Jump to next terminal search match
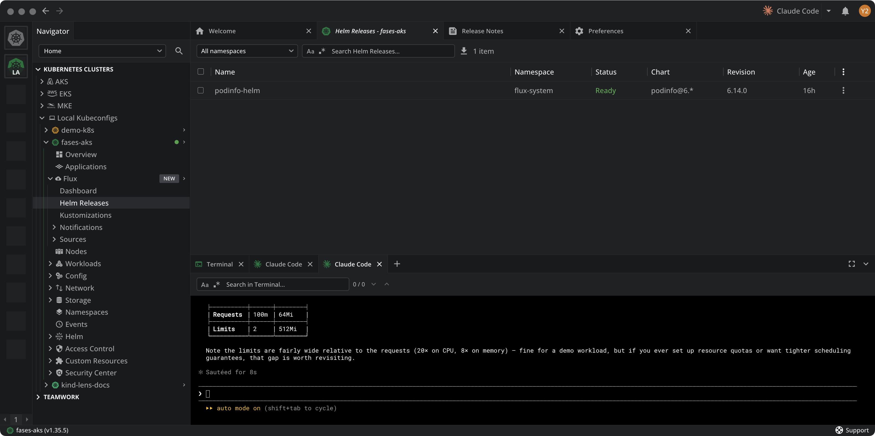875x436 pixels. click(x=374, y=284)
